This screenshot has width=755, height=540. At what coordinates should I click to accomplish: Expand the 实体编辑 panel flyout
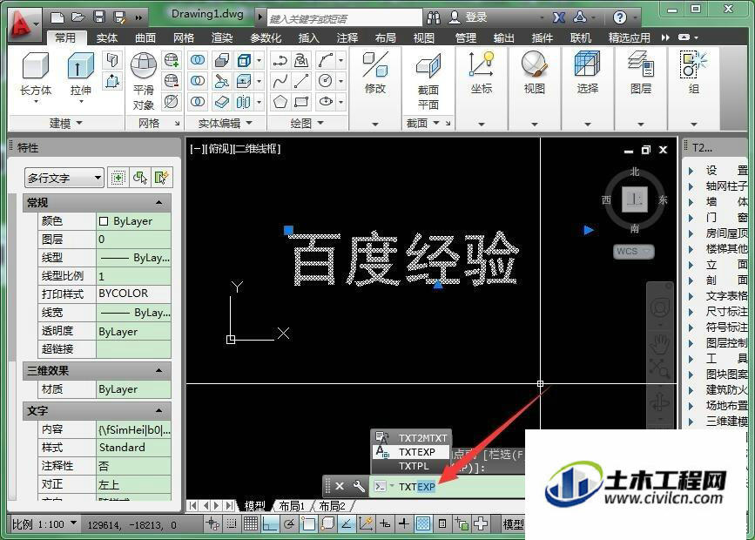click(x=225, y=124)
